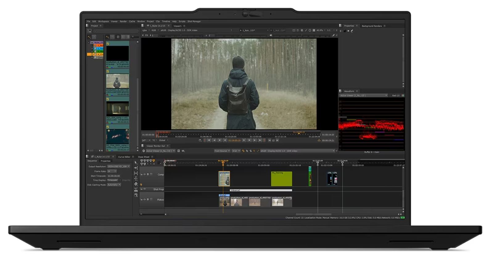Viewport: 488px width, 256px height.
Task: Click the color picker icon in Properties panel
Action: [x=352, y=31]
